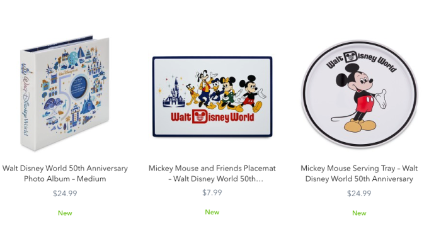The width and height of the screenshot is (441, 244).
Task: Click Goofy character on the placemat
Action: click(x=205, y=88)
